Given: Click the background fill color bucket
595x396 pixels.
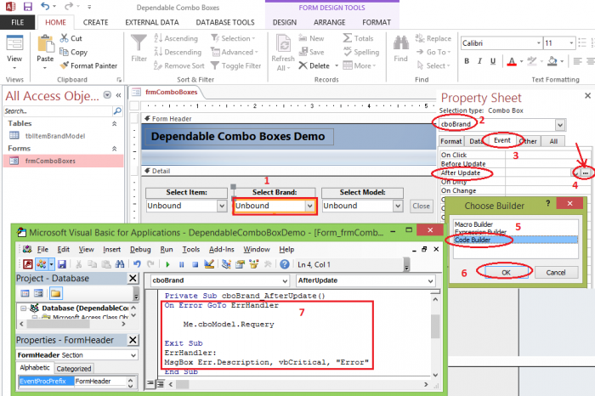Looking at the screenshot, I should click(552, 61).
